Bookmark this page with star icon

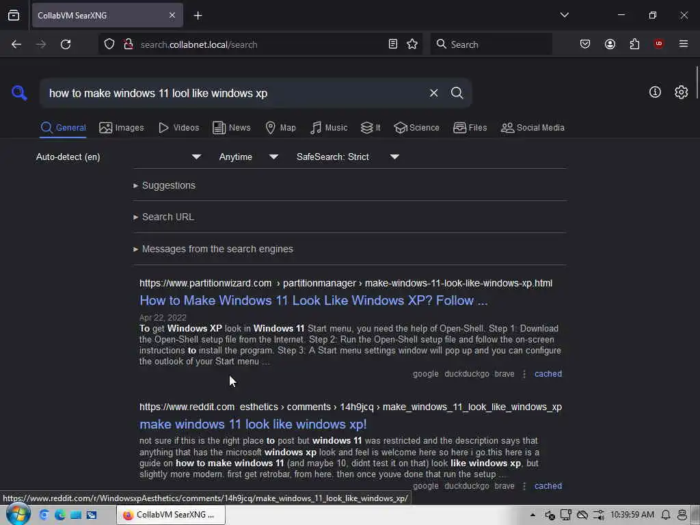pos(412,44)
